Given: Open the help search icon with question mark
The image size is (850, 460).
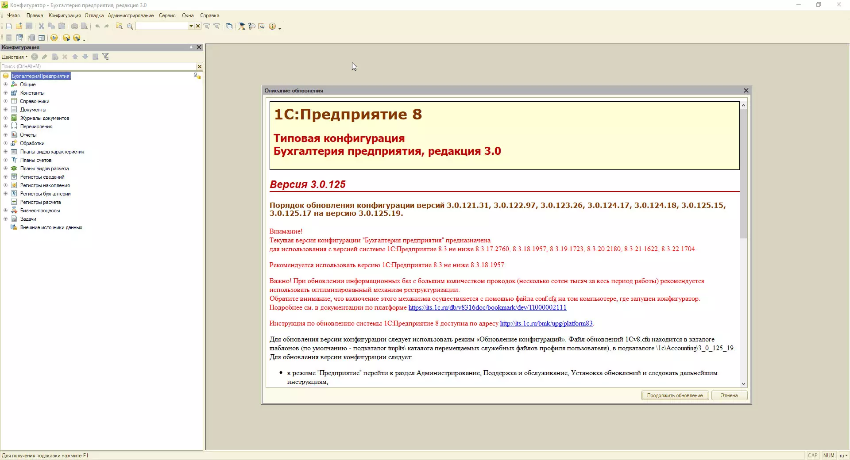Looking at the screenshot, I should point(252,26).
